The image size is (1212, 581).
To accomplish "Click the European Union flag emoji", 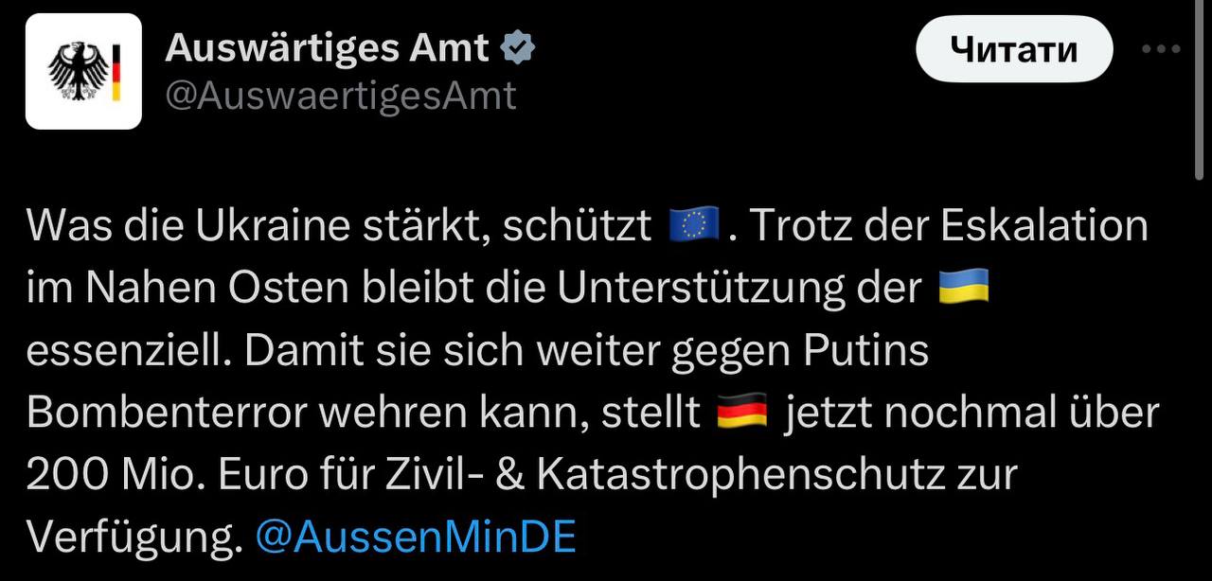I will coord(694,226).
